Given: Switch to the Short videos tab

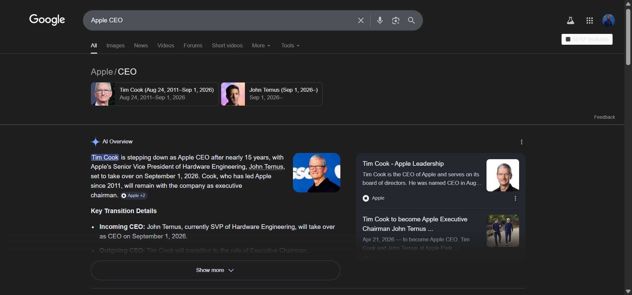Looking at the screenshot, I should 227,46.
